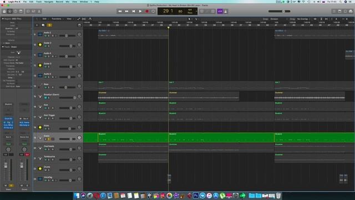The width and height of the screenshot is (355, 200).
Task: Open Trash in the Dock
Action: pyautogui.click(x=278, y=196)
